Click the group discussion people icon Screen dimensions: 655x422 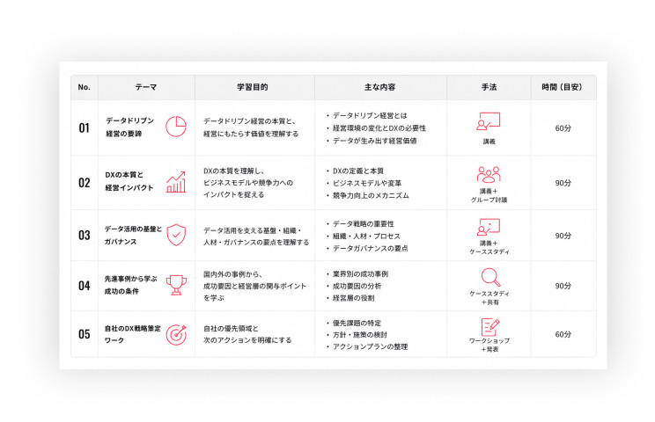(x=489, y=175)
